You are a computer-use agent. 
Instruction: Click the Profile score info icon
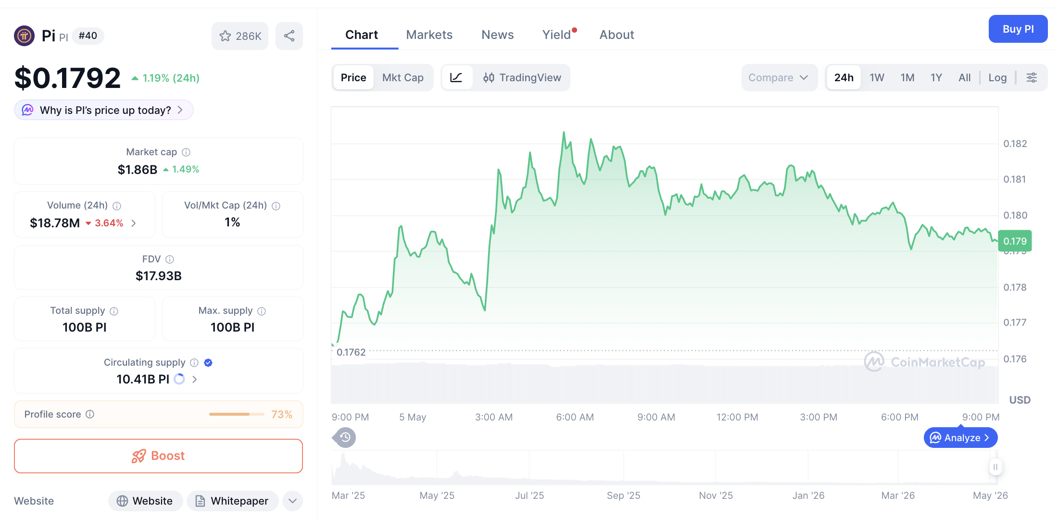90,414
